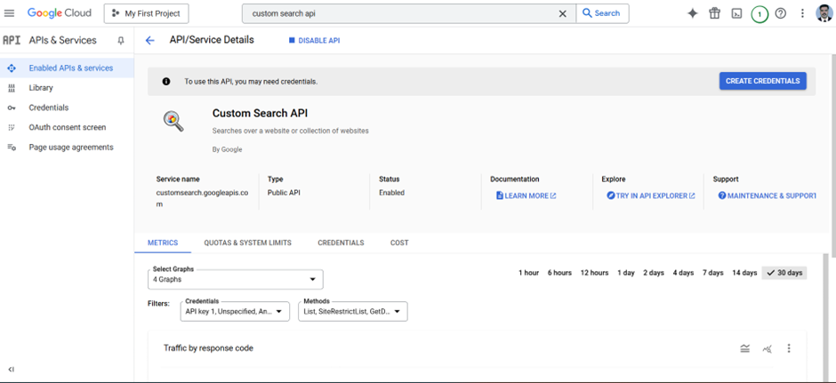
Task: Open the free trial gift icon
Action: pos(714,14)
